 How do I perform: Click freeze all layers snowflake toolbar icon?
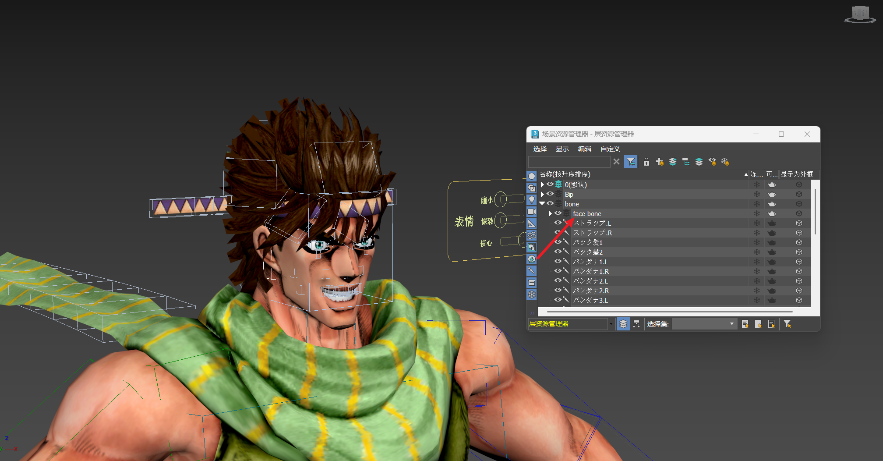click(x=725, y=162)
